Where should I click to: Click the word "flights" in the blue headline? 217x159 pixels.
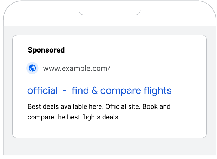pyautogui.click(x=158, y=91)
